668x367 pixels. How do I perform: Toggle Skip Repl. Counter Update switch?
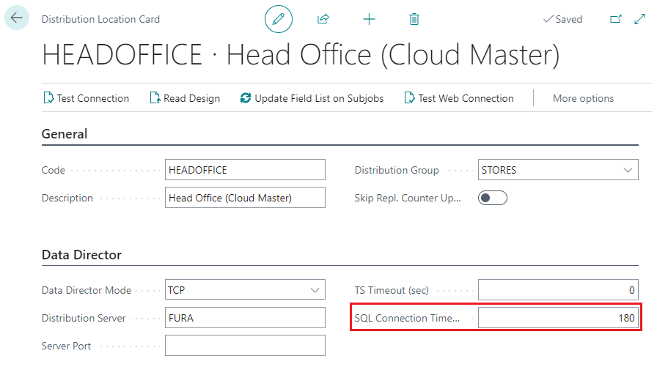tap(493, 198)
